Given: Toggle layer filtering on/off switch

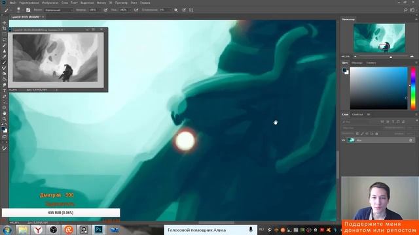Looking at the screenshot, I should point(416,120).
